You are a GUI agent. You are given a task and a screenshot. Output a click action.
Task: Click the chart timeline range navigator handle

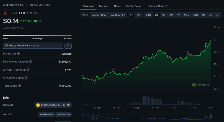[211, 116]
